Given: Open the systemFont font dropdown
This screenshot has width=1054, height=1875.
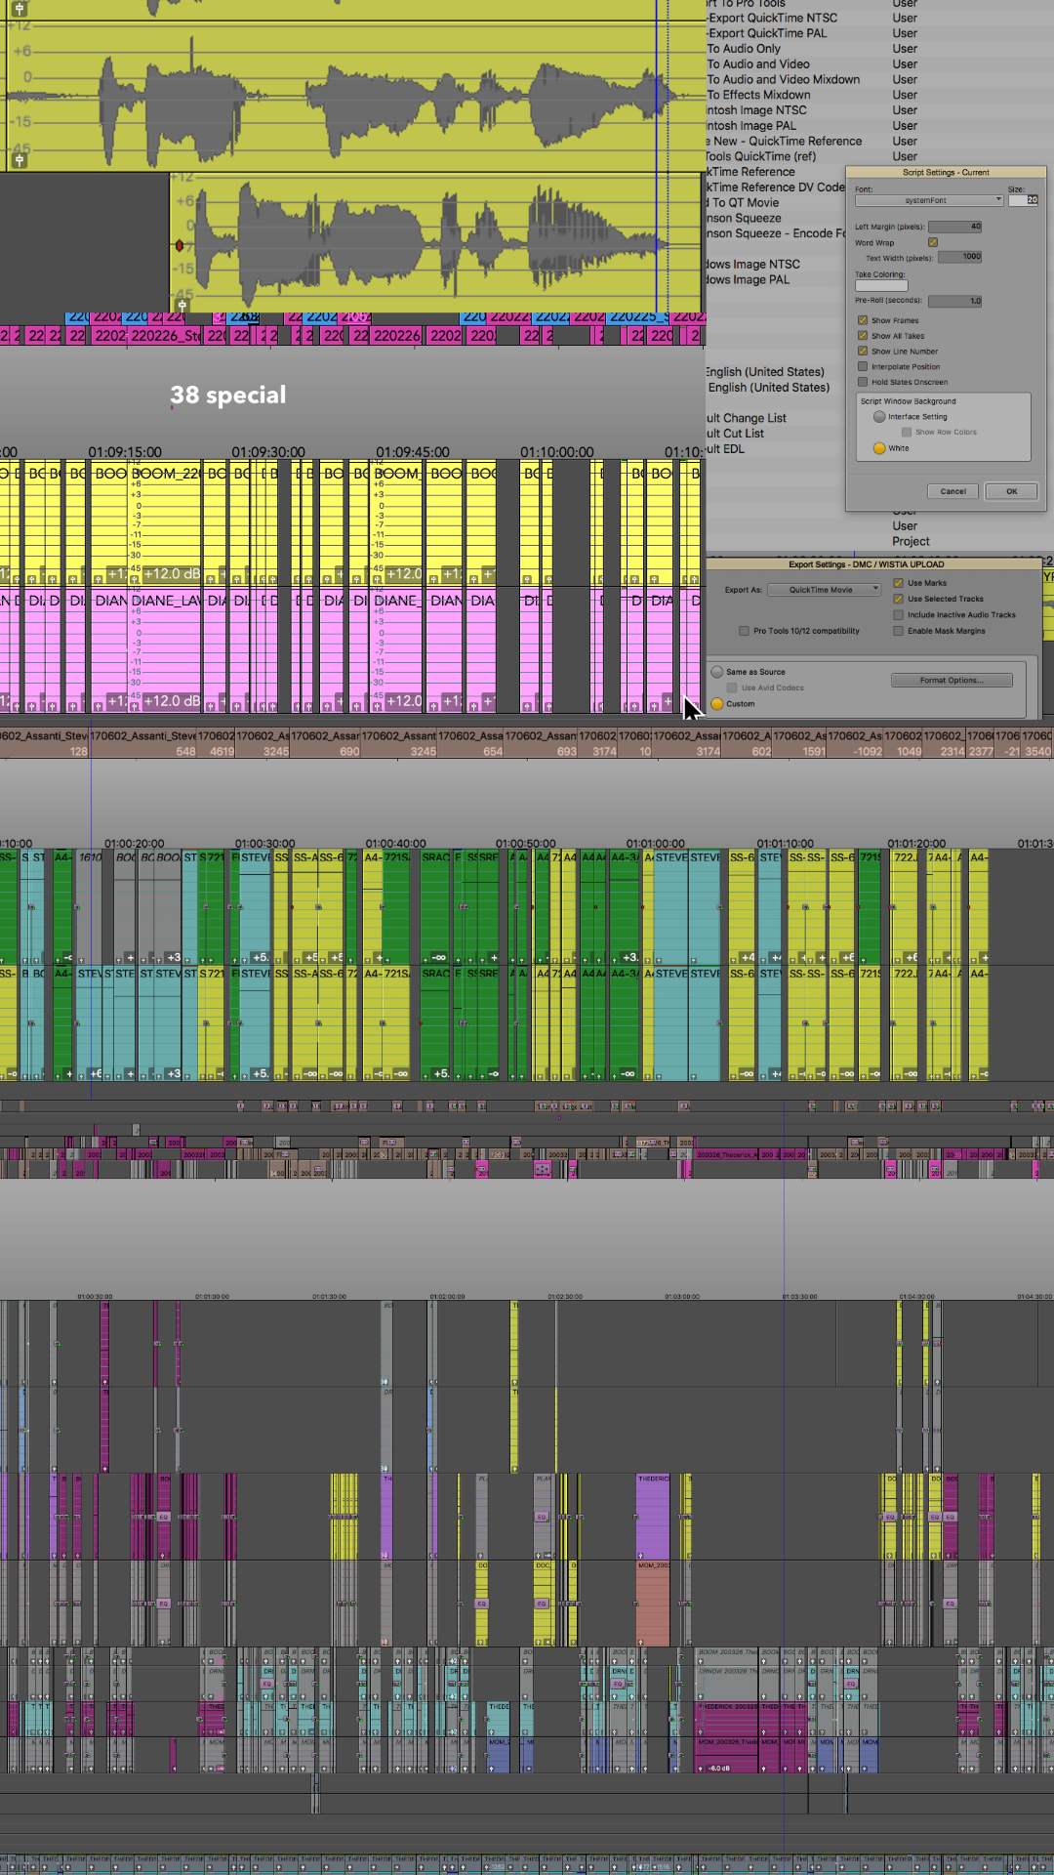Looking at the screenshot, I should [x=928, y=200].
